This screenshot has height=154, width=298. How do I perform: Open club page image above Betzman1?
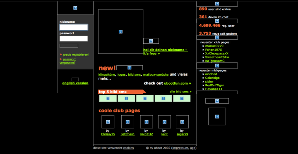click(127, 122)
